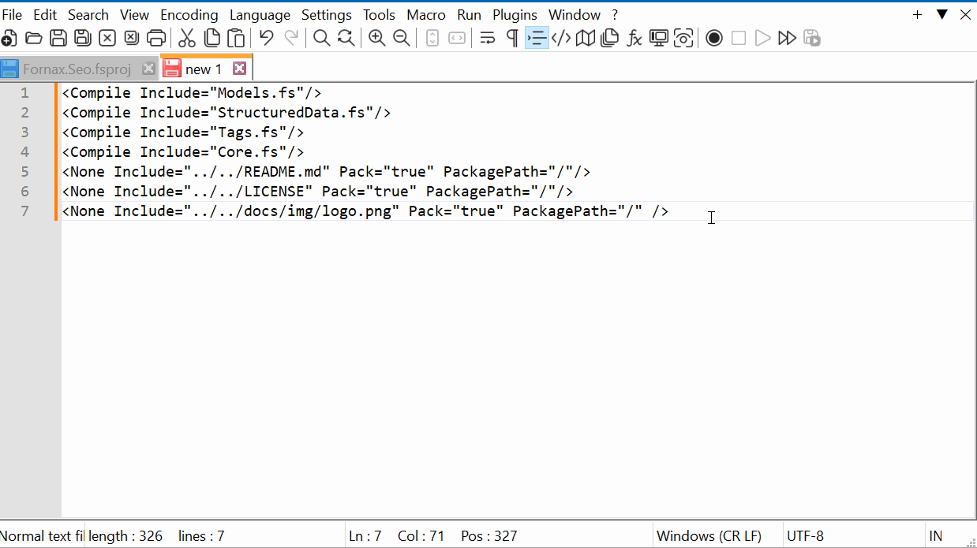Open the Document Map
Screen dimensions: 977x548
point(585,37)
